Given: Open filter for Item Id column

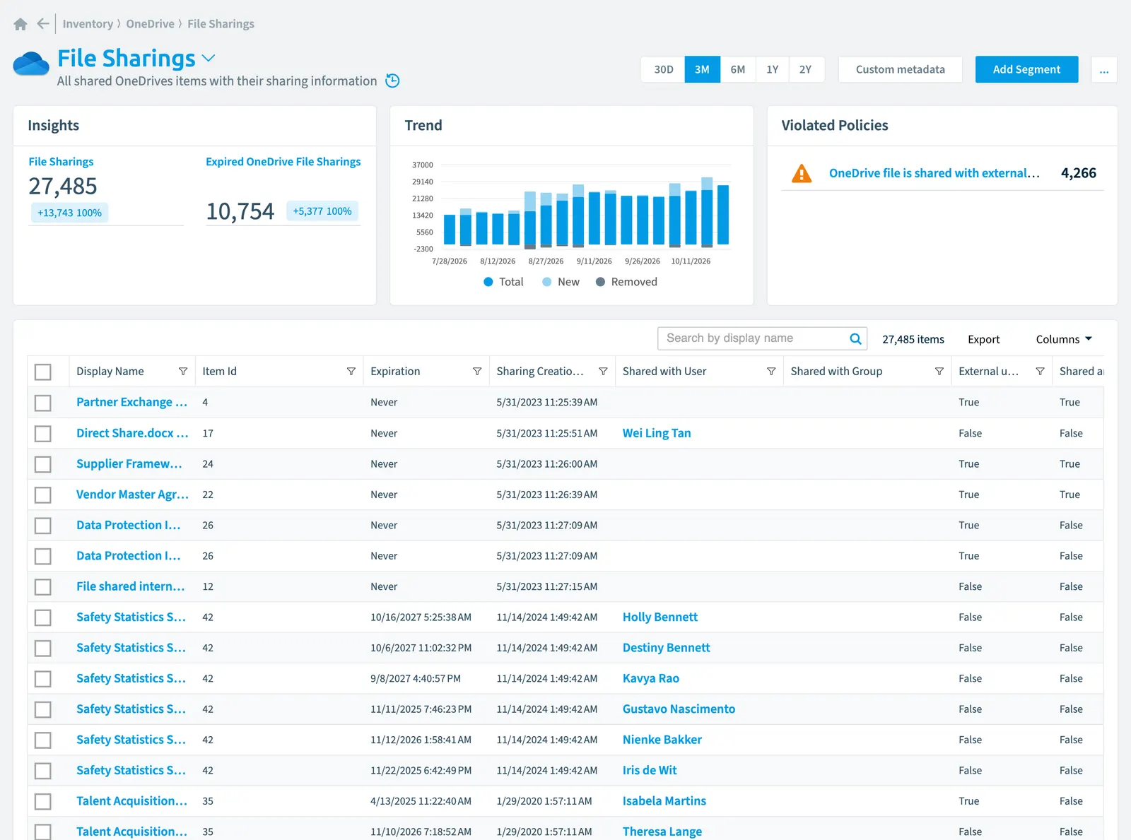Looking at the screenshot, I should click(351, 372).
